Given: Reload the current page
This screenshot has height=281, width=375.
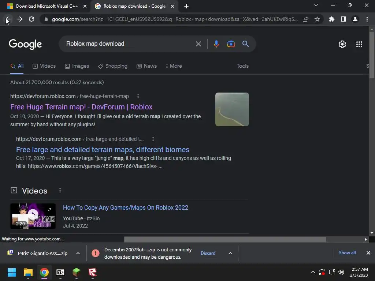Looking at the screenshot, I should [31, 19].
